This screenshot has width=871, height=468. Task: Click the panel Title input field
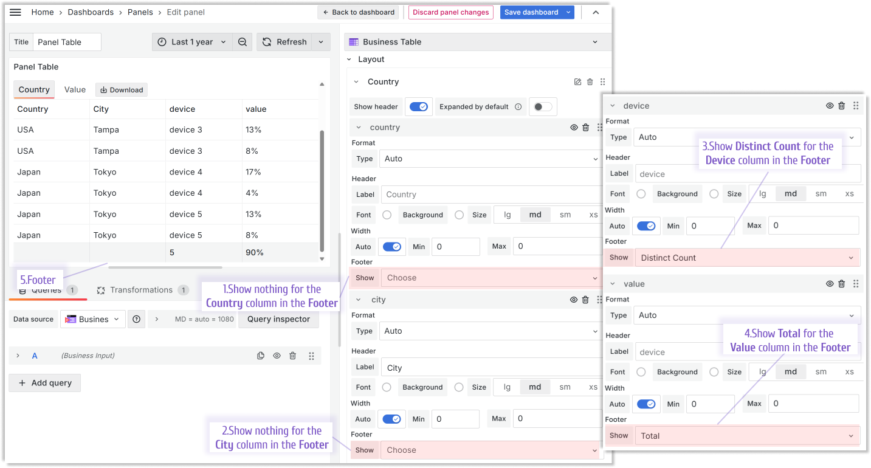coord(67,42)
